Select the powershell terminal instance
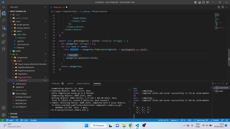 tap(222, 88)
